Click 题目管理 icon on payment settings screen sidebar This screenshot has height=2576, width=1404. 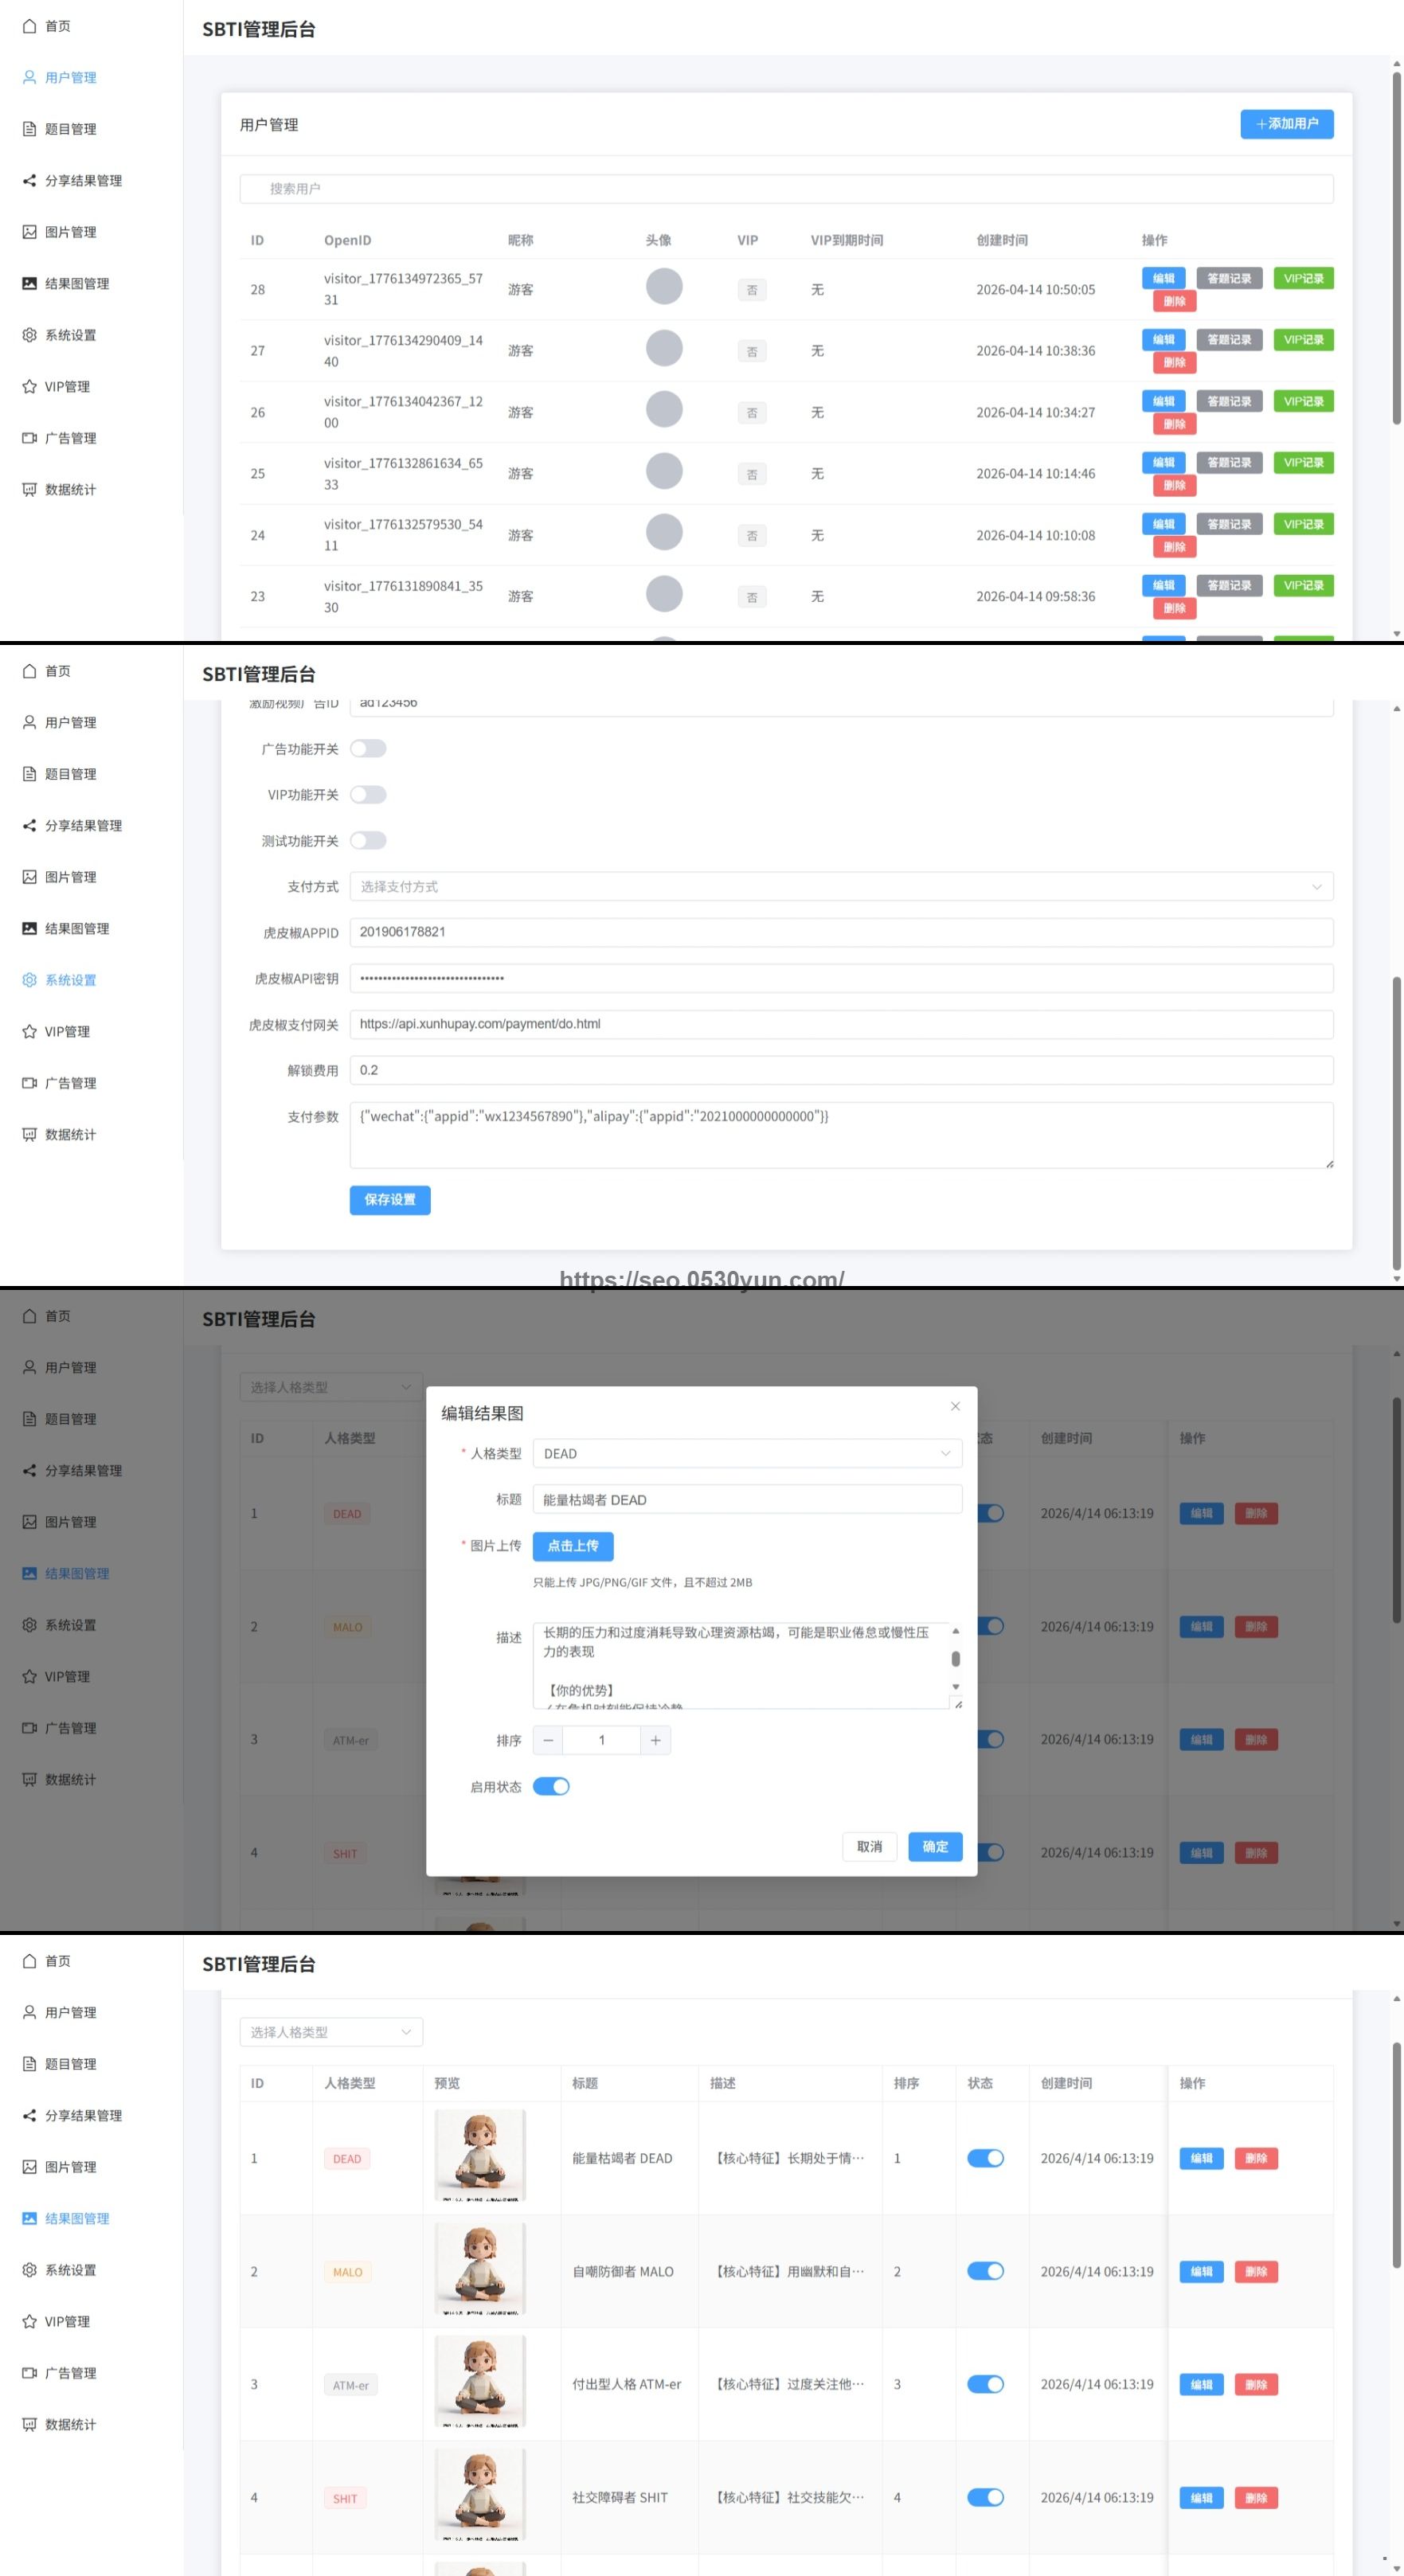[30, 774]
